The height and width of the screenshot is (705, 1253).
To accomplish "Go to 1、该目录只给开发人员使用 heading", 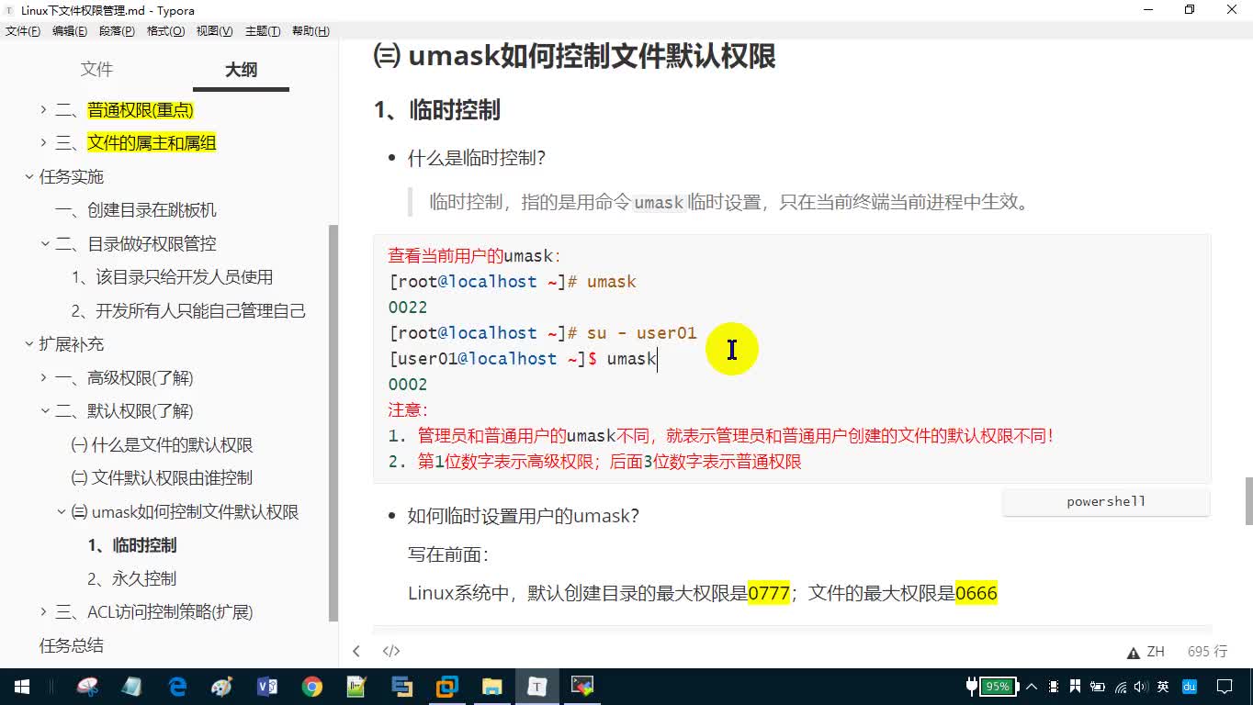I will tap(172, 277).
